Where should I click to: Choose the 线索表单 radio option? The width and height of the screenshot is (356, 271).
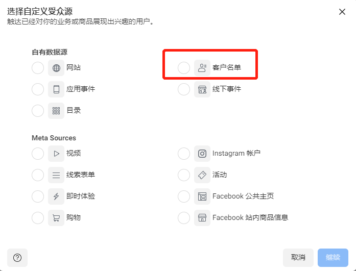[38, 175]
